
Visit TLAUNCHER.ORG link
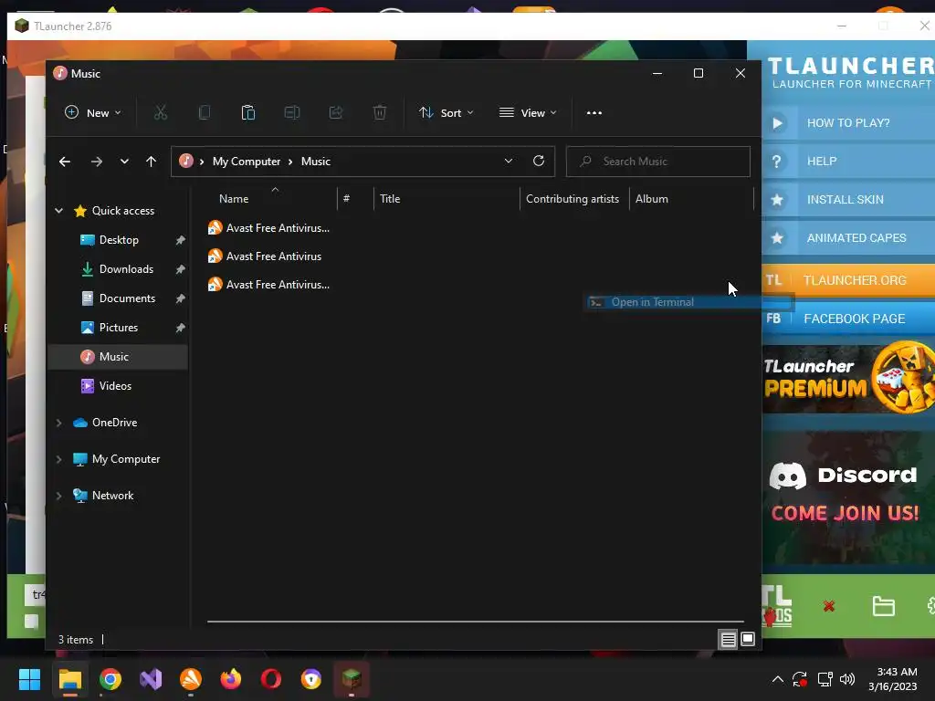[848, 280]
